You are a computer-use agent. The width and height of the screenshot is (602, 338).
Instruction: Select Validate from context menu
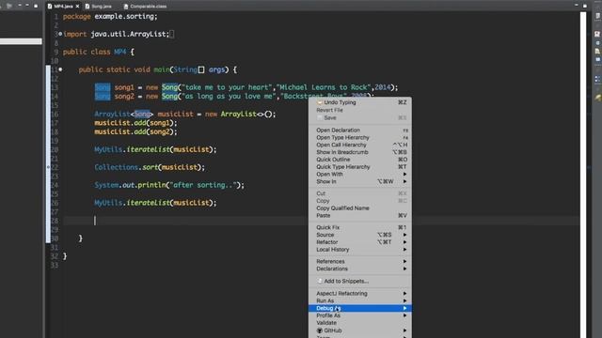point(360,323)
